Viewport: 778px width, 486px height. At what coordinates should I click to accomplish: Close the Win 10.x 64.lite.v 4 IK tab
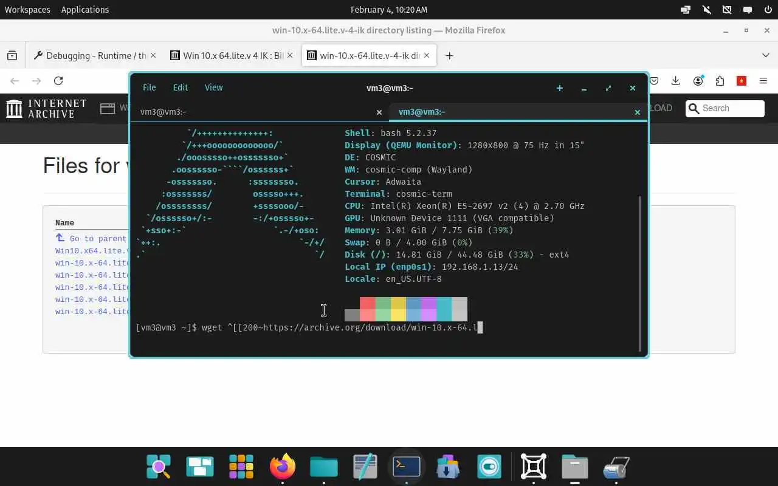290,55
